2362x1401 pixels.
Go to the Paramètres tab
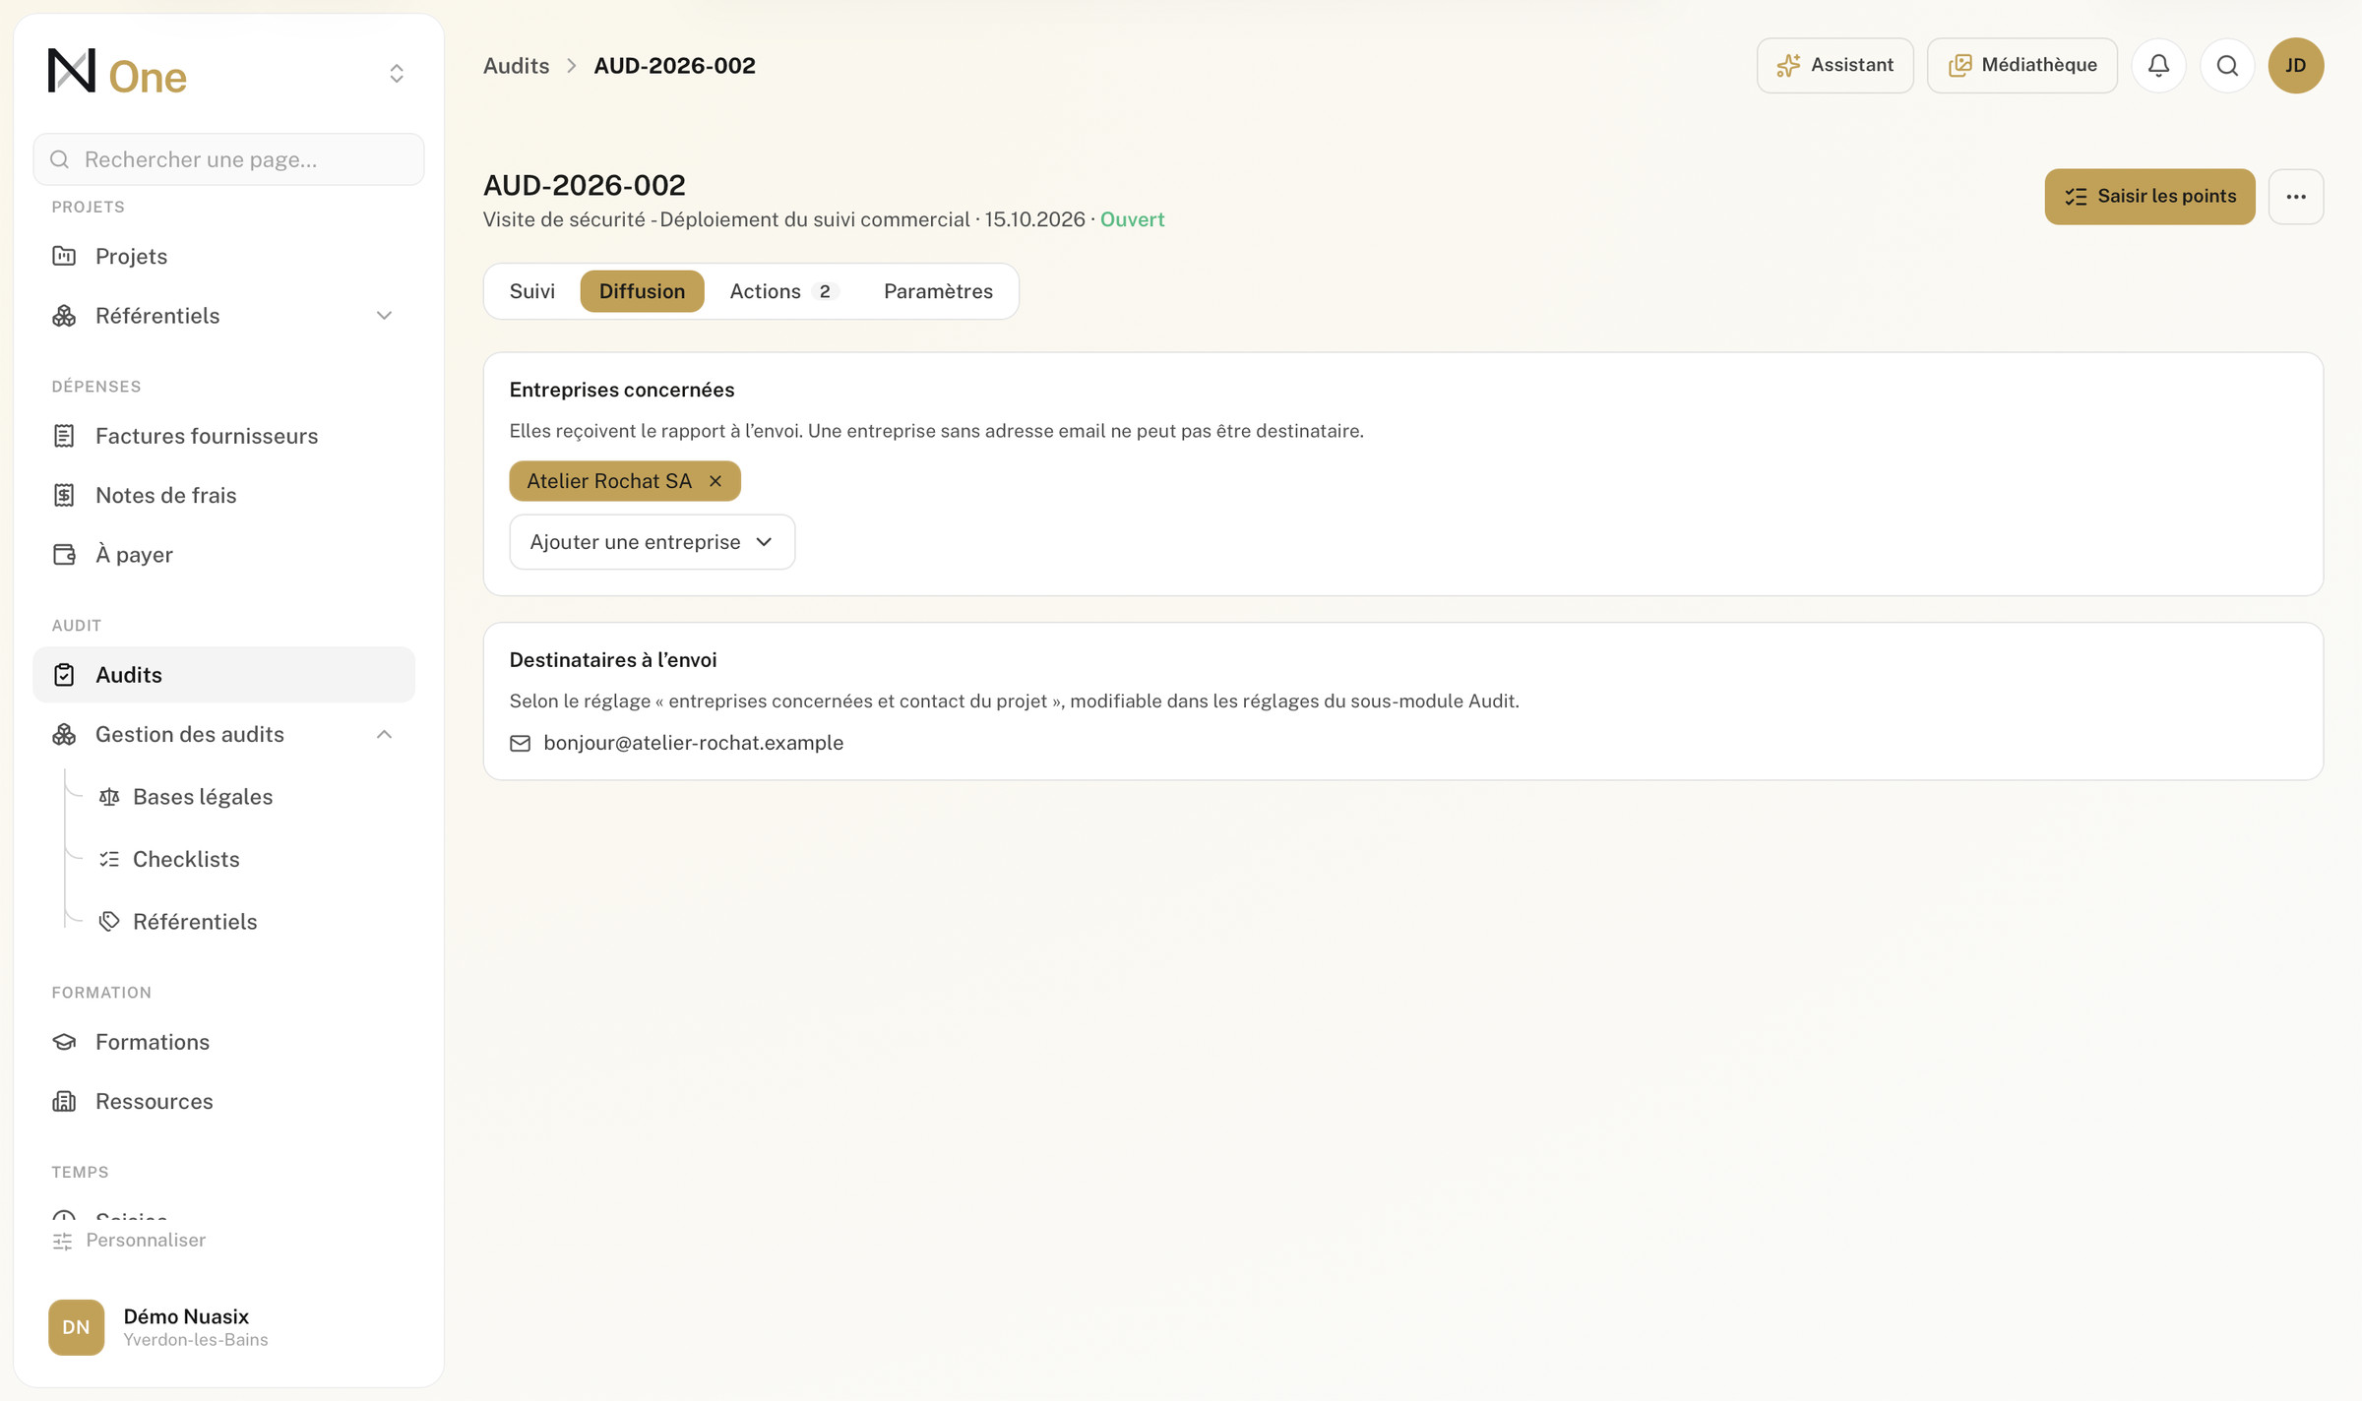point(938,291)
